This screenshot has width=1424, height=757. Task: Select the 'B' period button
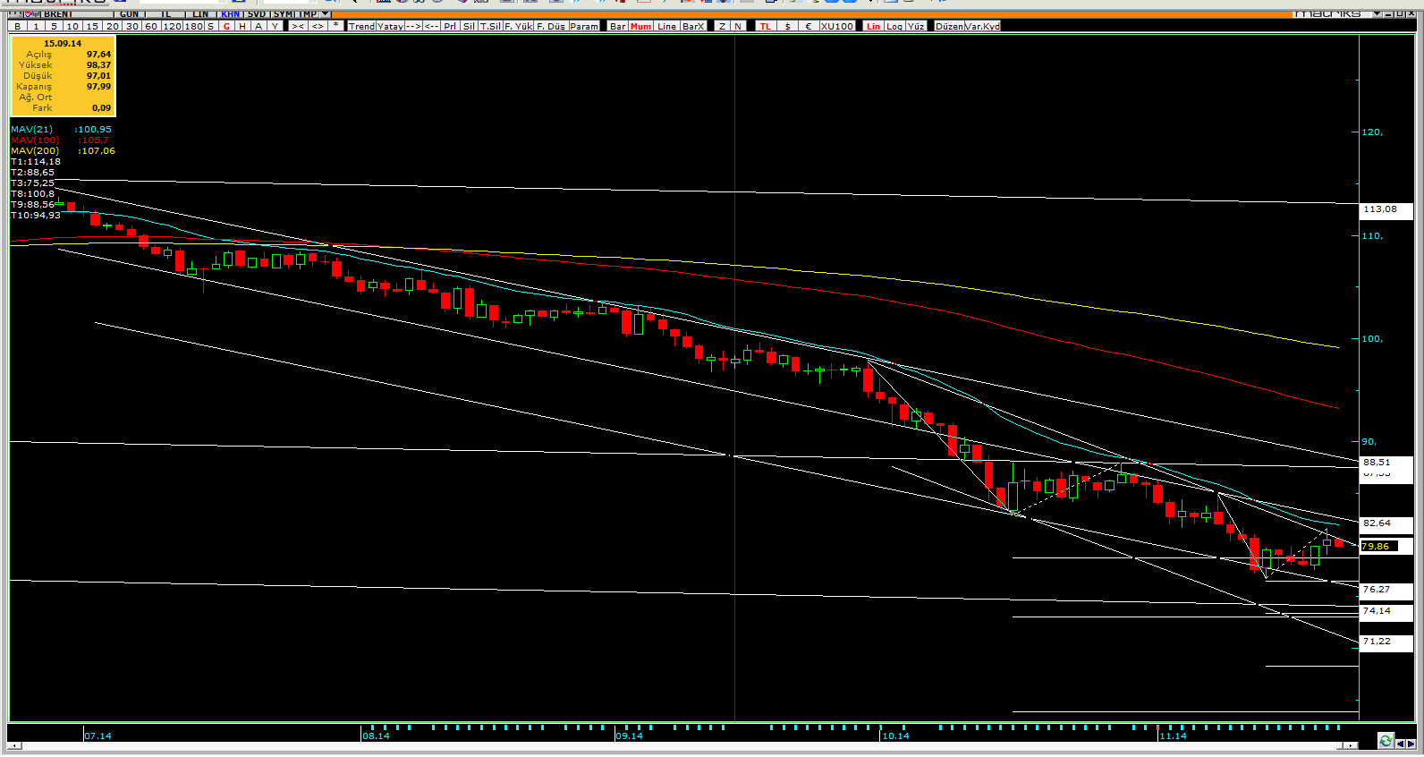18,26
